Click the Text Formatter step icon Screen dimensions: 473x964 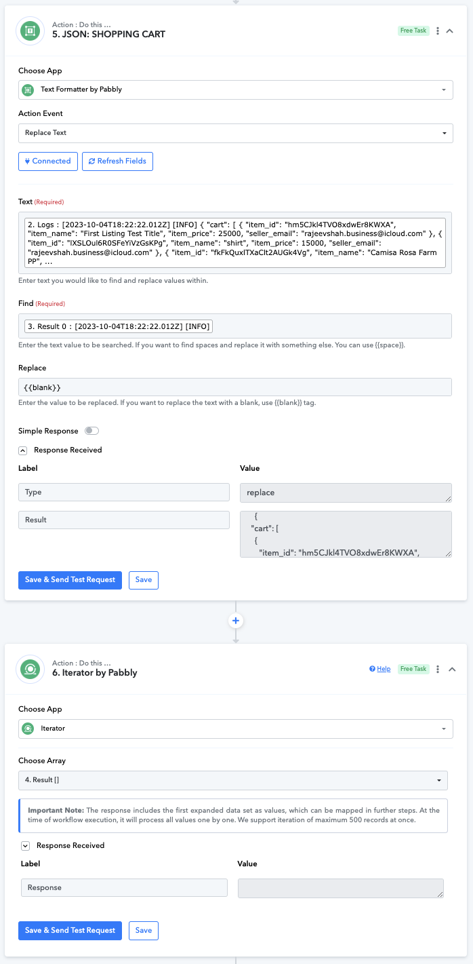tap(29, 30)
